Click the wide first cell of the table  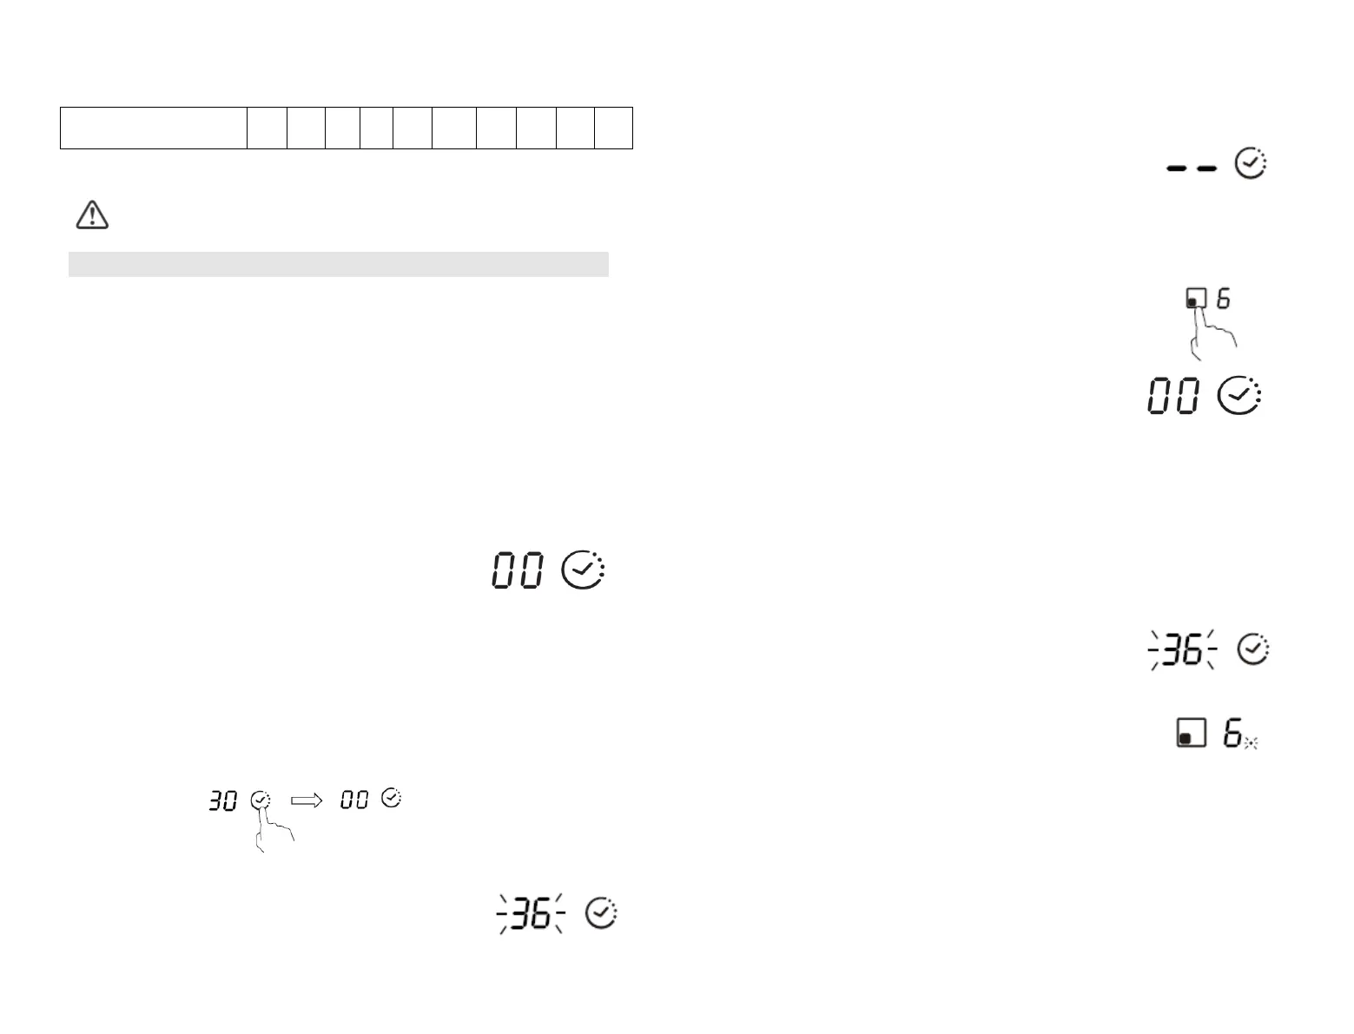[x=154, y=128]
